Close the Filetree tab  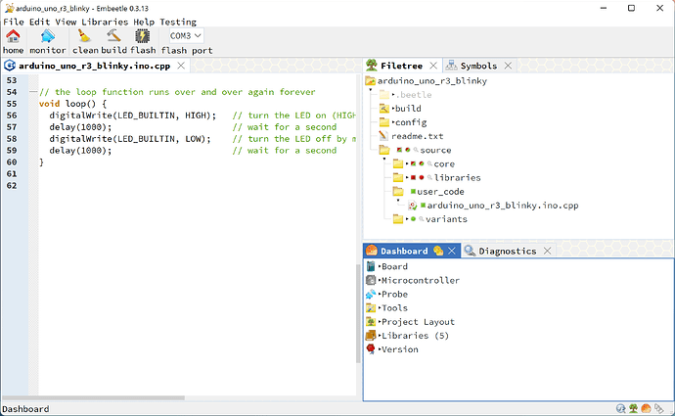coord(433,66)
